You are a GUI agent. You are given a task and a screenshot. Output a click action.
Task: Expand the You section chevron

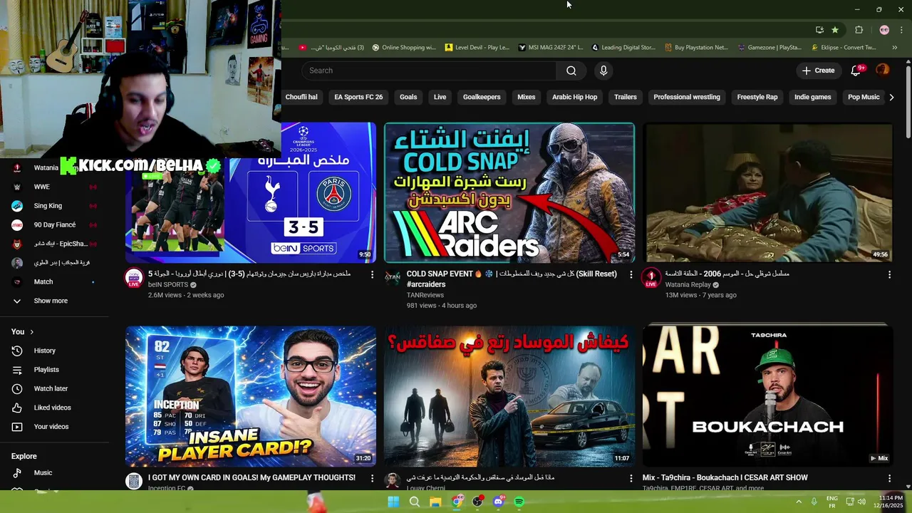tap(32, 332)
